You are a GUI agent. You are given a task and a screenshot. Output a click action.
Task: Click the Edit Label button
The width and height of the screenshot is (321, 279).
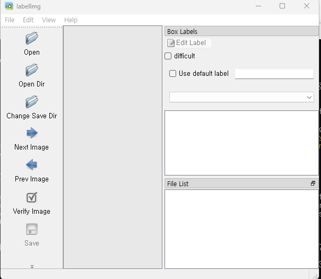[x=188, y=43]
